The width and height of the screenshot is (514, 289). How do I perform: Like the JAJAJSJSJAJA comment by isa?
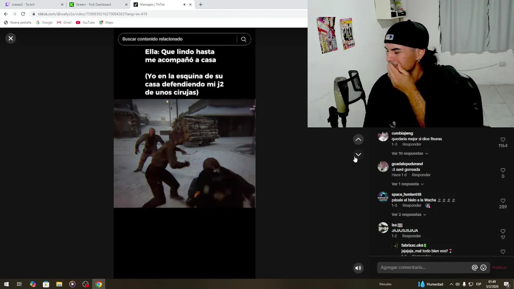click(x=503, y=232)
